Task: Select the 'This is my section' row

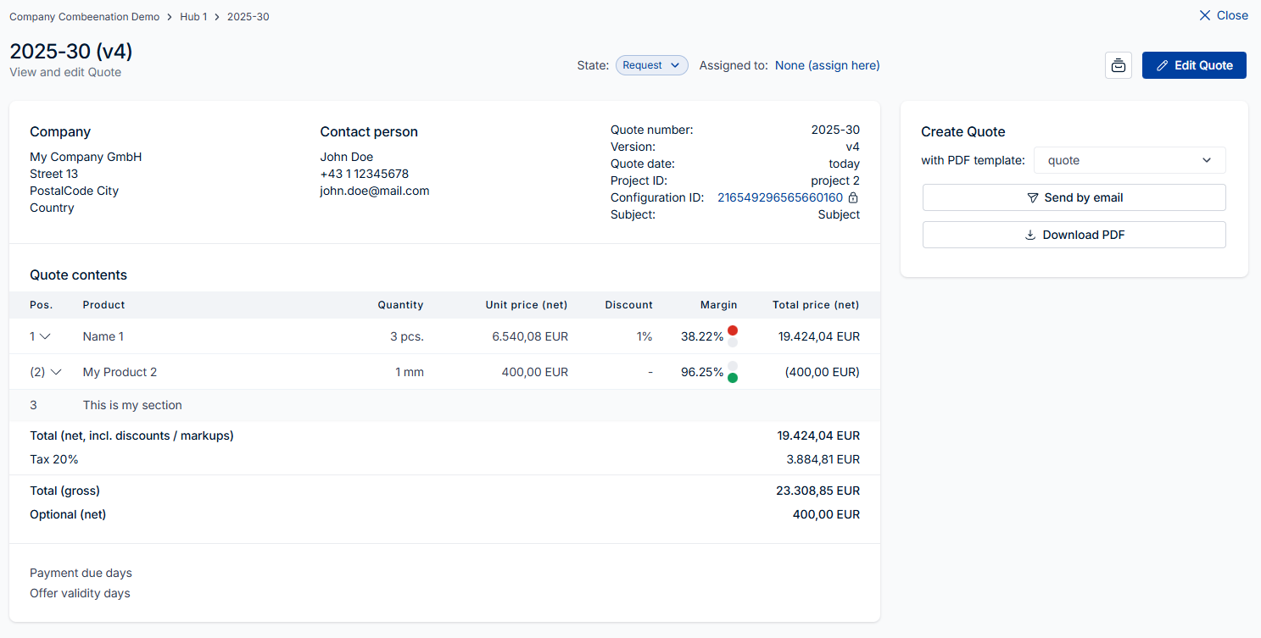Action: point(132,405)
